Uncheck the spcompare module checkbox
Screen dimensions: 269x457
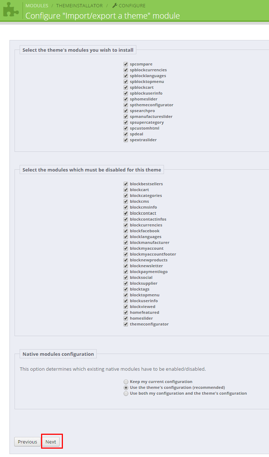[126, 64]
